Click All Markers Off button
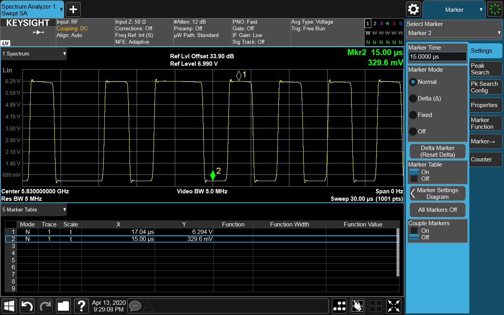Image resolution: width=504 pixels, height=315 pixels. [437, 210]
